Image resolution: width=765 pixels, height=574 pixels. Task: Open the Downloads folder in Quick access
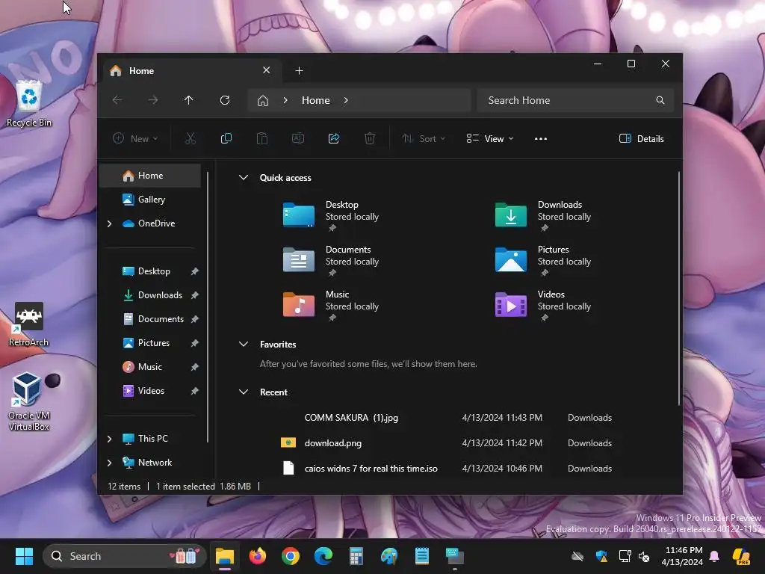[544, 215]
